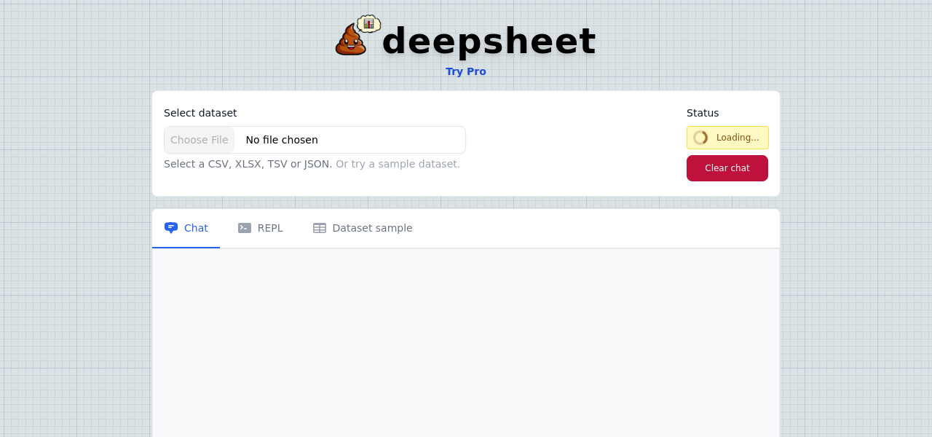Open the REPL tab label

(270, 228)
